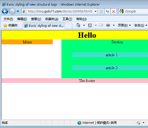The image size is (148, 128).
Task: Click the RSS feeds icon
Action: 90,25
